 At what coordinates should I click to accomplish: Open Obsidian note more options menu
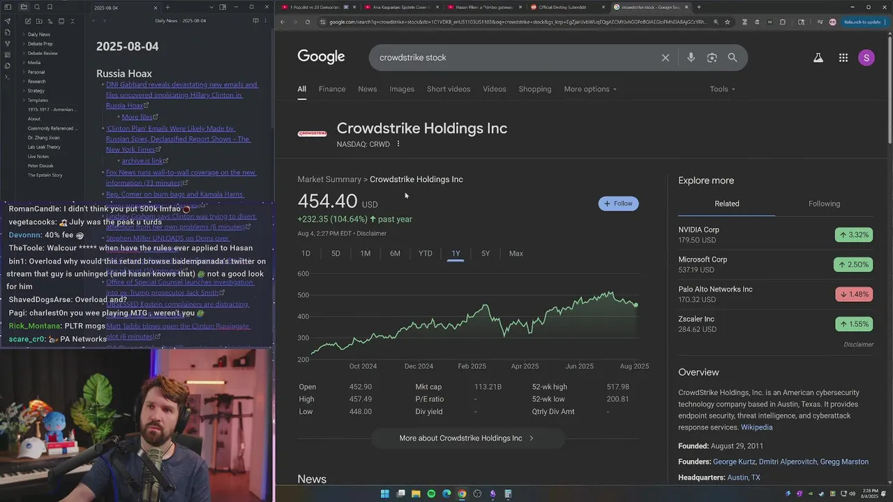point(266,21)
